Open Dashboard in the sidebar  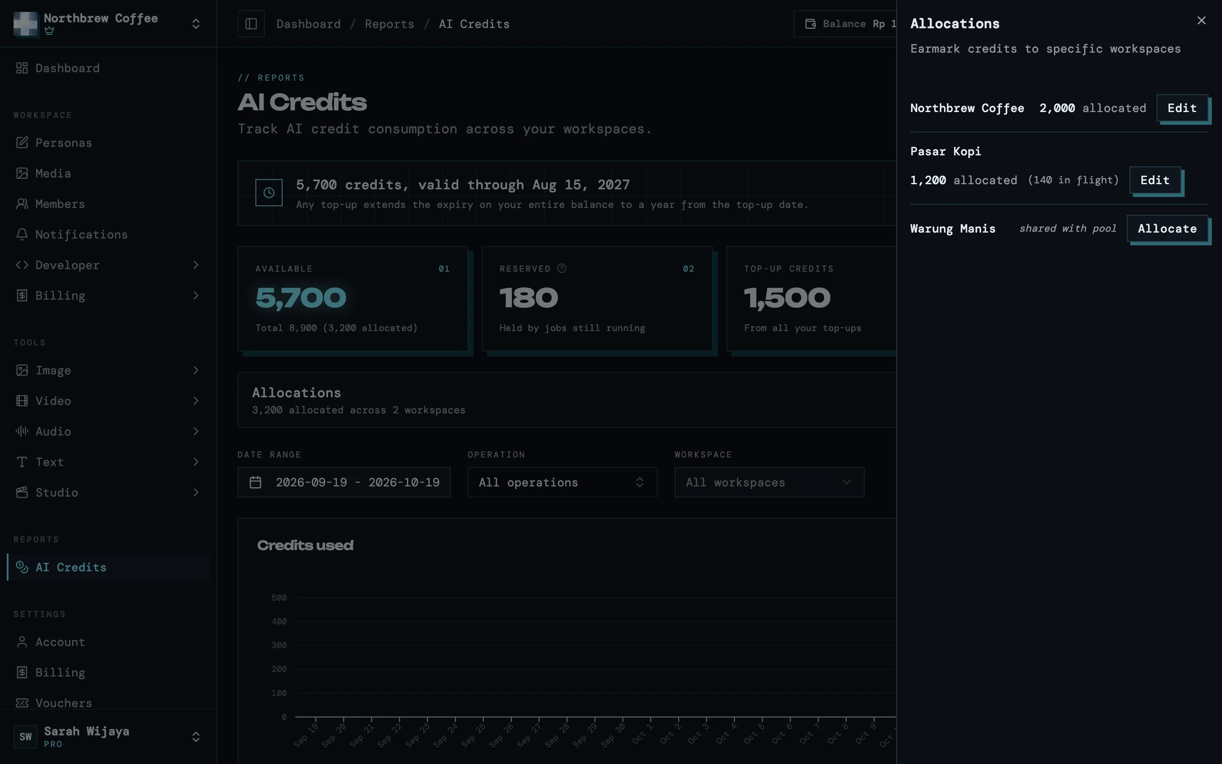[108, 68]
